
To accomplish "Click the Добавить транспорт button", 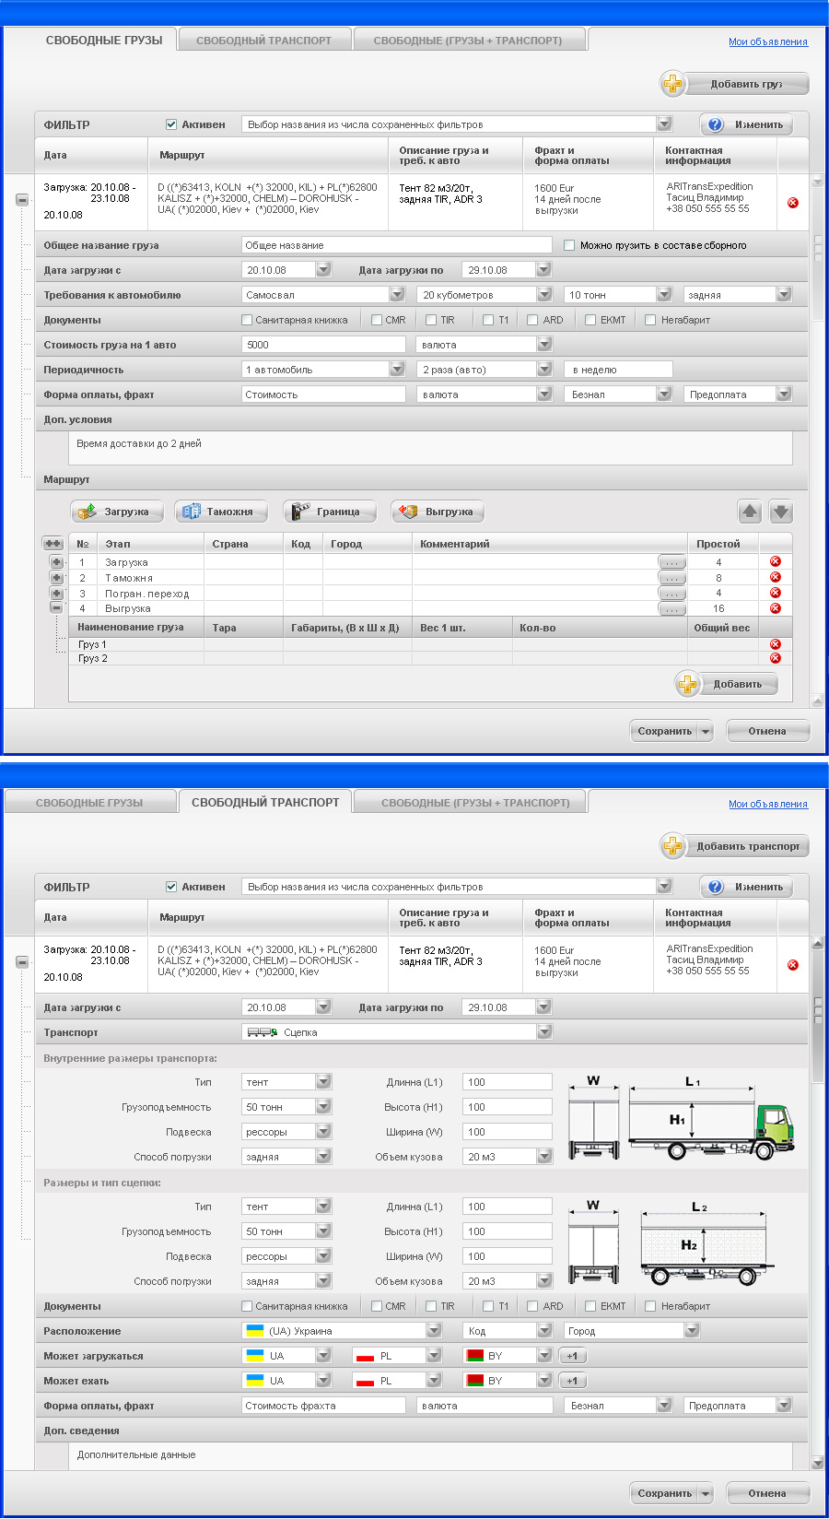I will 735,846.
